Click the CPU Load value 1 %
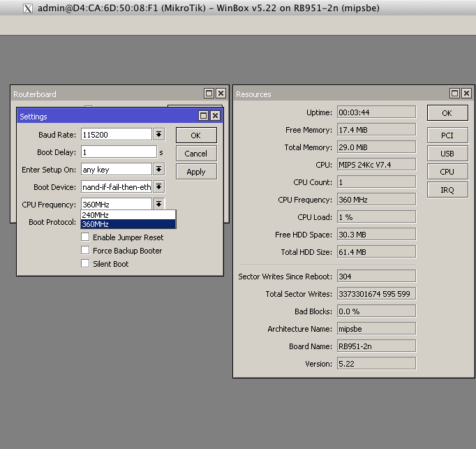 pyautogui.click(x=376, y=217)
